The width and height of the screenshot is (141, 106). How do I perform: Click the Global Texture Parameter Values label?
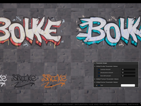pyautogui.click(x=107, y=79)
